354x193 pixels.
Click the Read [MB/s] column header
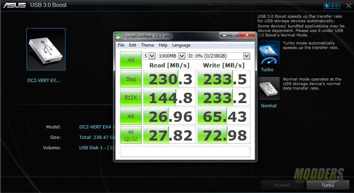tap(169, 65)
